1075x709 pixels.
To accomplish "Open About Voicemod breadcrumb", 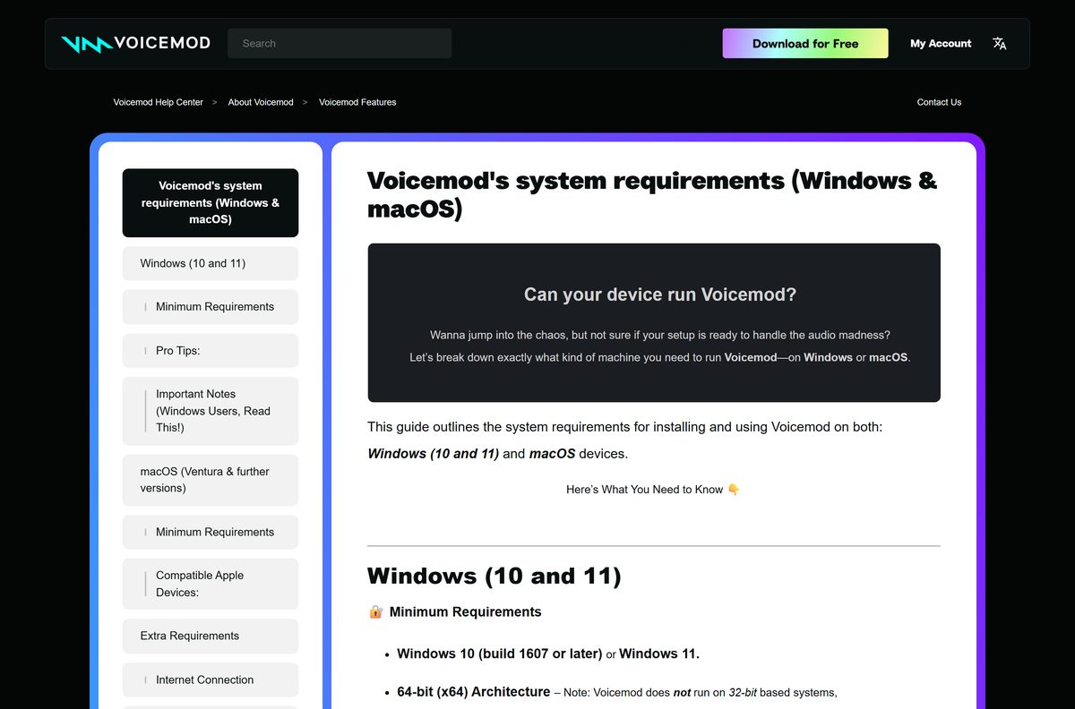I will tap(261, 102).
